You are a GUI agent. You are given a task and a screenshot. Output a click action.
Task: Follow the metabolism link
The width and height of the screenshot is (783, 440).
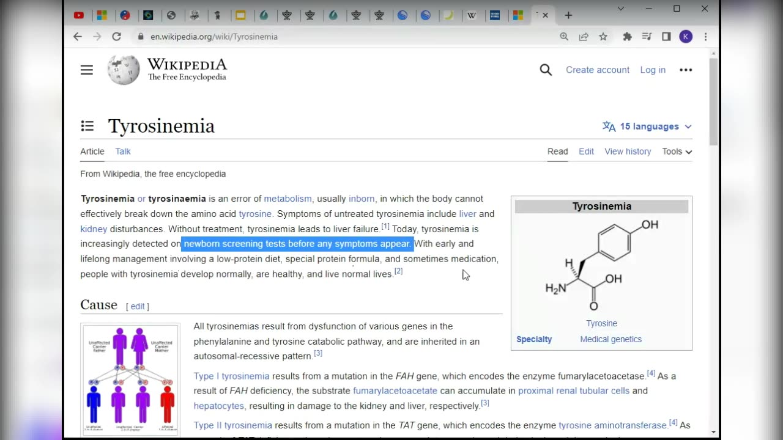coord(288,199)
